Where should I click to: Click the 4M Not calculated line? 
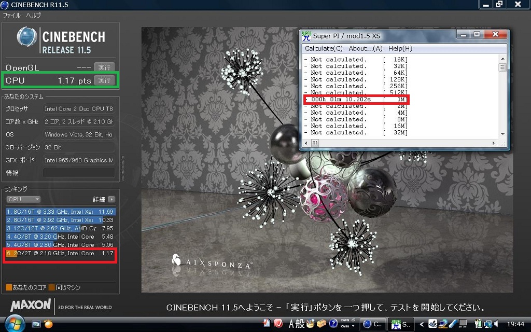356,113
